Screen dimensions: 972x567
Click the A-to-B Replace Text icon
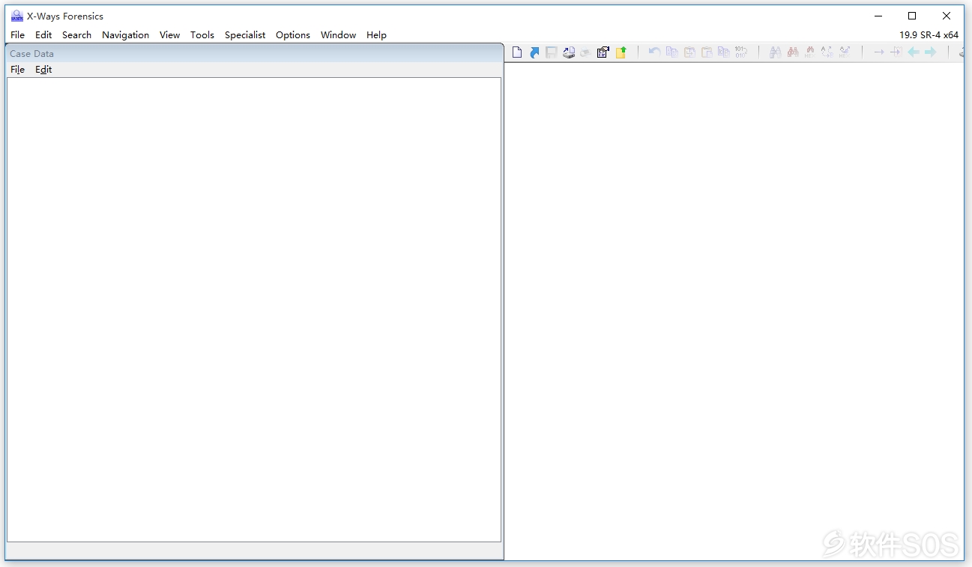[827, 52]
